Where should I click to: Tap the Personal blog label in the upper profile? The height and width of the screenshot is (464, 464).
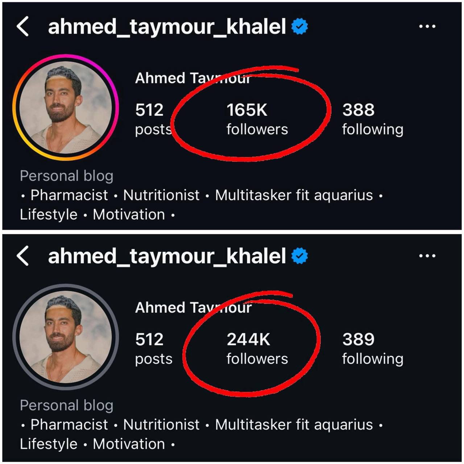coord(66,176)
